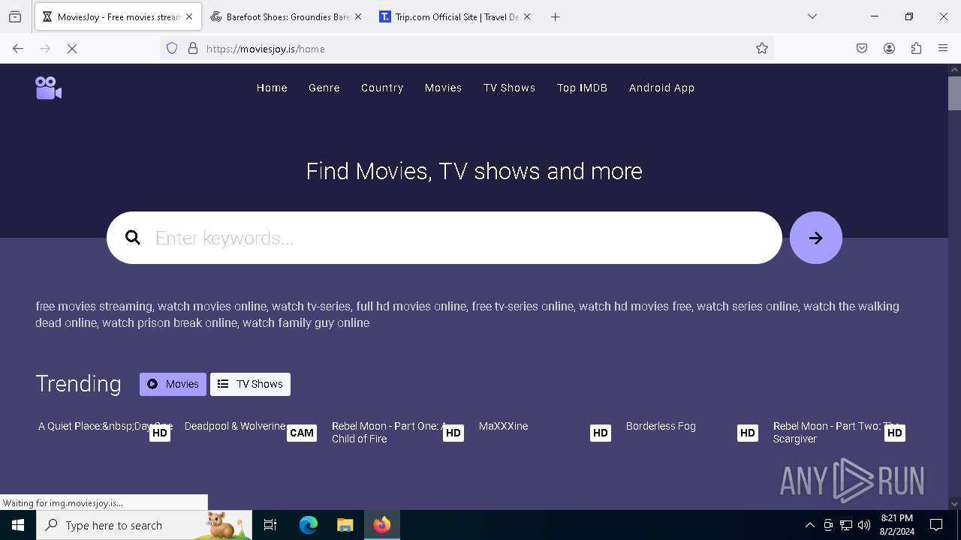The height and width of the screenshot is (540, 961).
Task: Show site security padlock details
Action: (193, 49)
